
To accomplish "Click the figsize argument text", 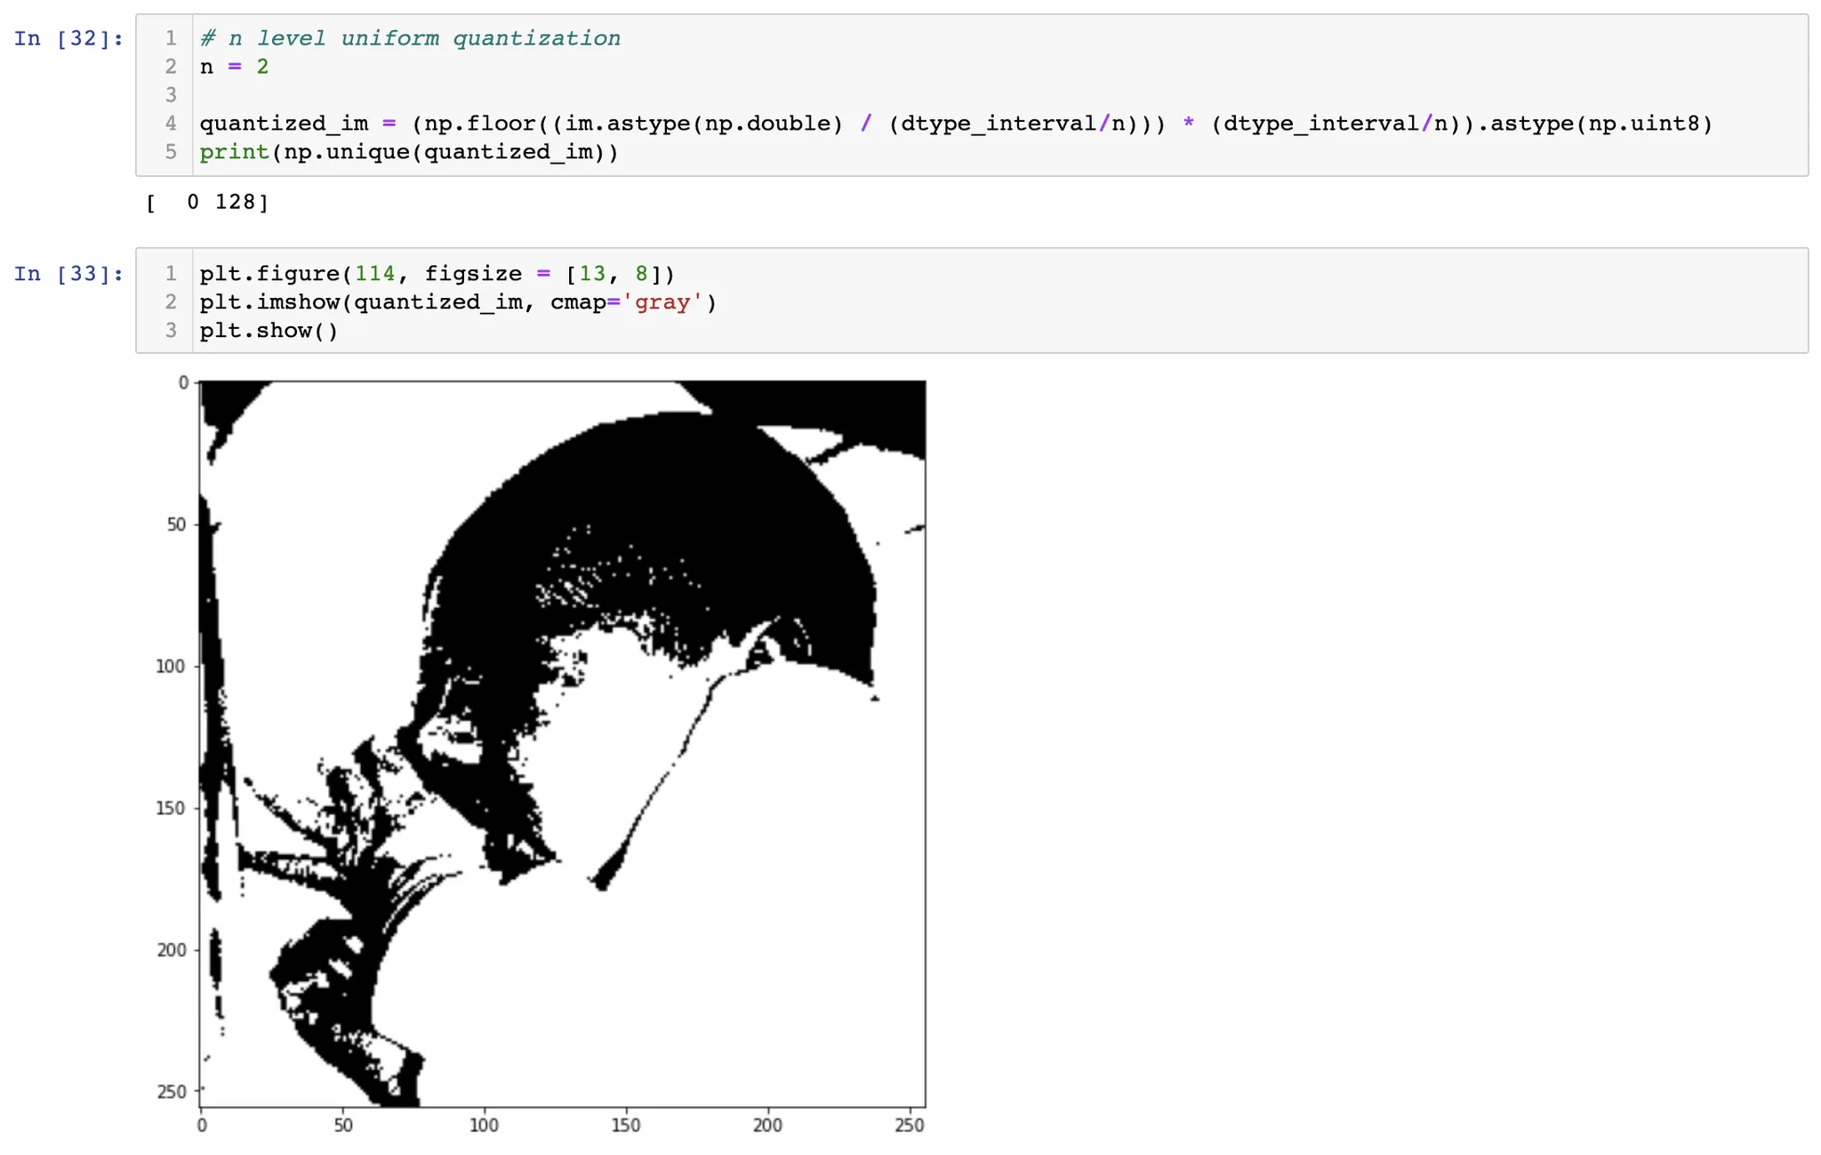I will [472, 273].
